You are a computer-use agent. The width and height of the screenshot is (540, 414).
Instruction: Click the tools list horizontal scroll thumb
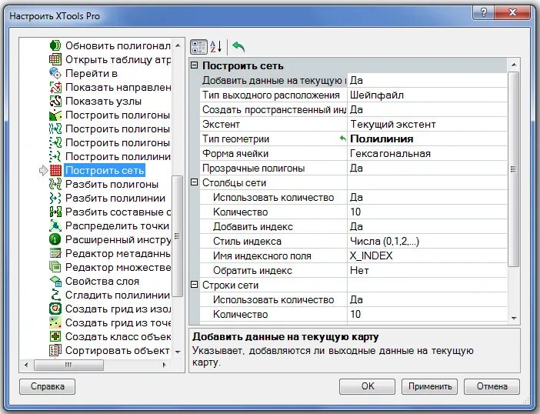[x=68, y=365]
